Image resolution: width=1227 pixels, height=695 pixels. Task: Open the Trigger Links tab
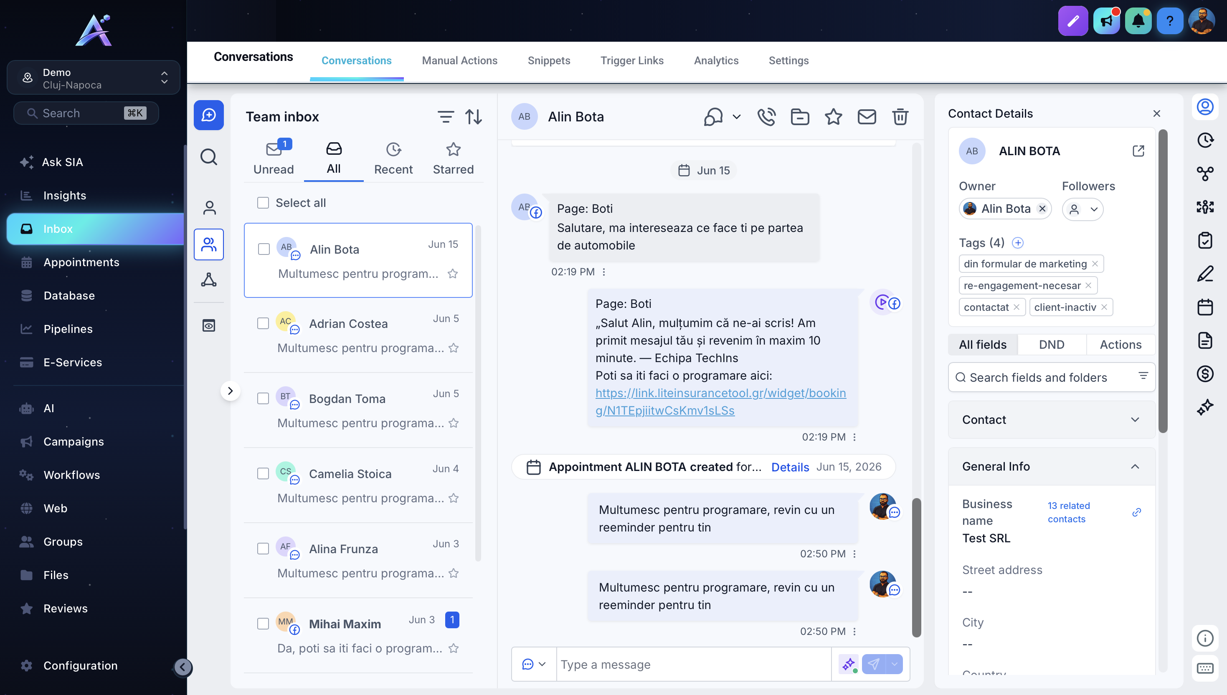tap(631, 60)
